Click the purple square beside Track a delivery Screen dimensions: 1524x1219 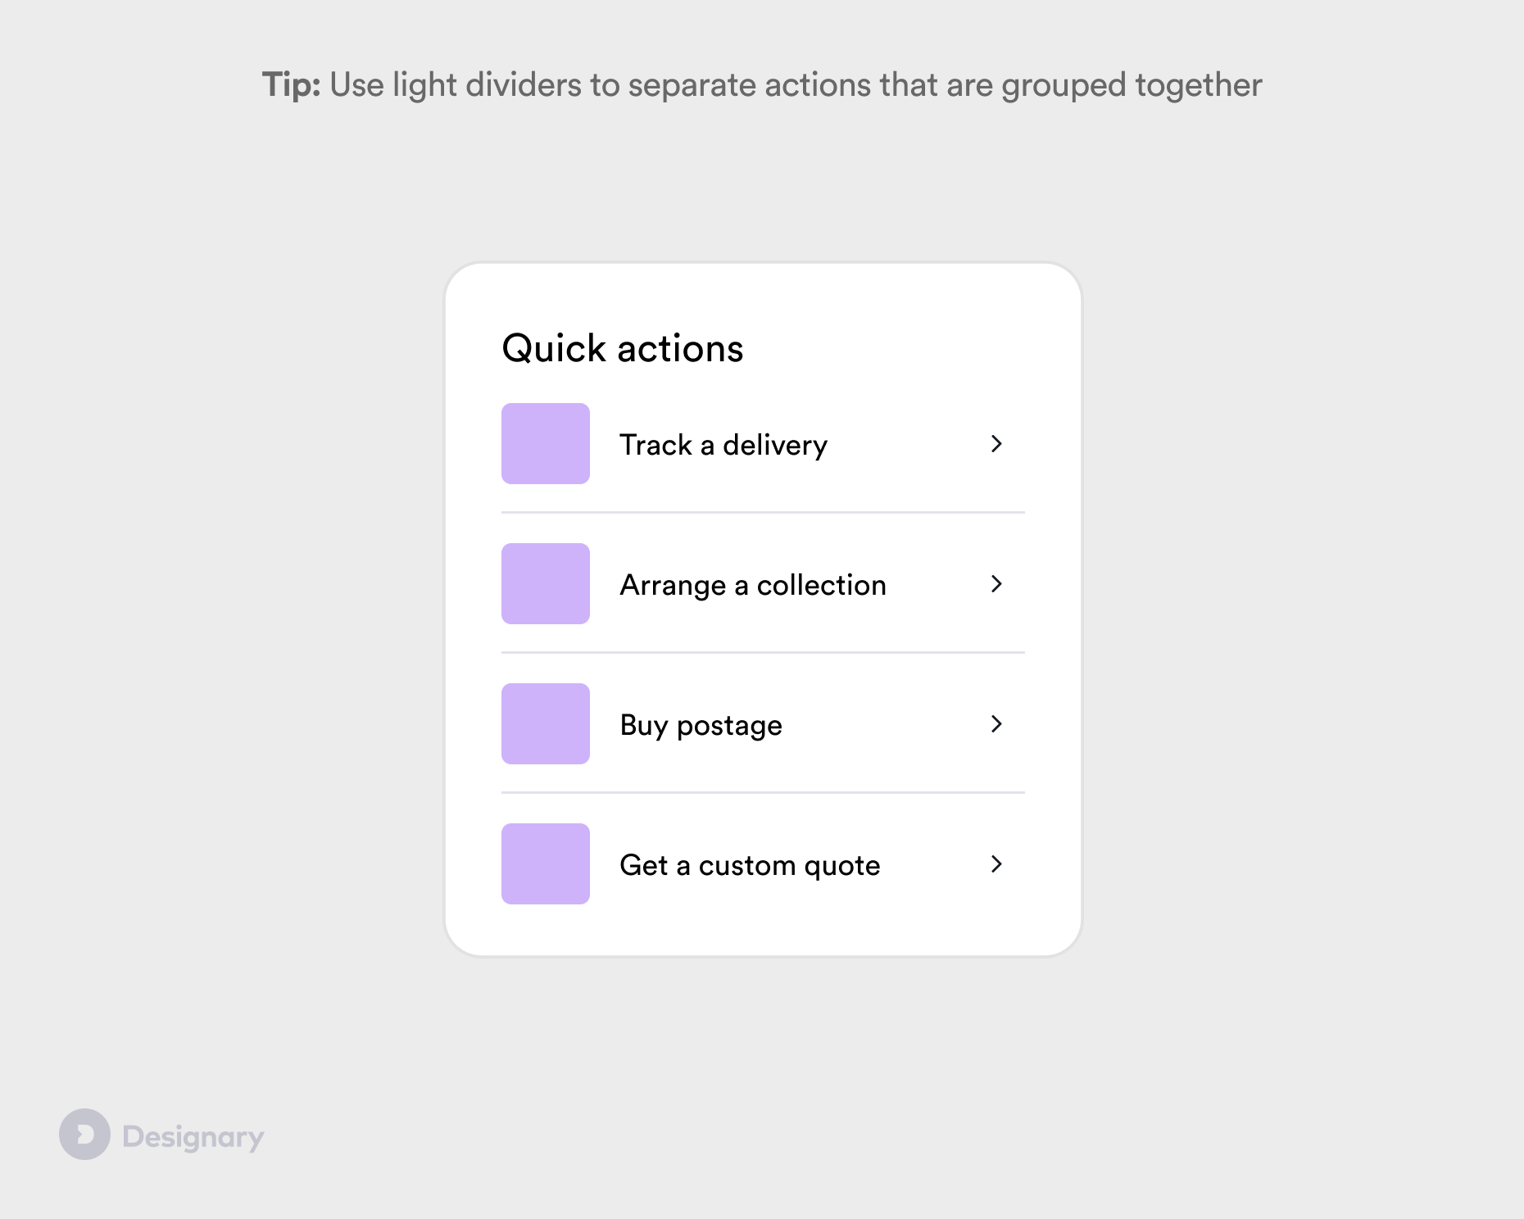pyautogui.click(x=545, y=443)
